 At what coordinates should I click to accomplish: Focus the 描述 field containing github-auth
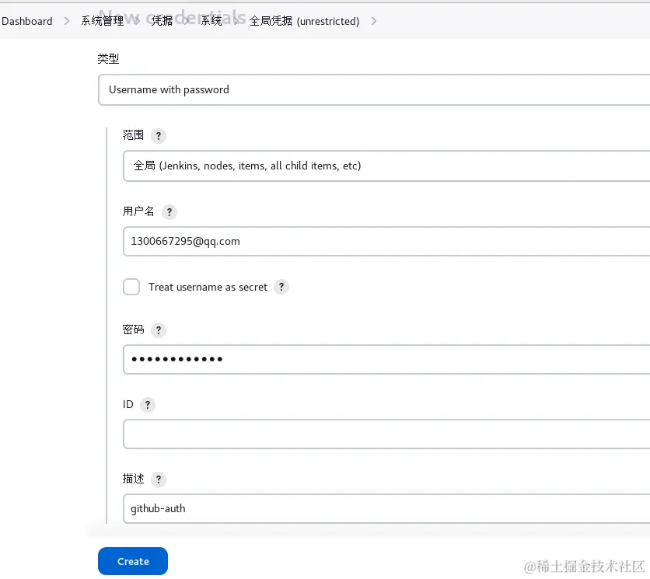386,508
